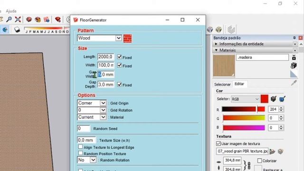Click the Gap Depth input field
The height and width of the screenshot is (171, 304).
click(x=105, y=85)
